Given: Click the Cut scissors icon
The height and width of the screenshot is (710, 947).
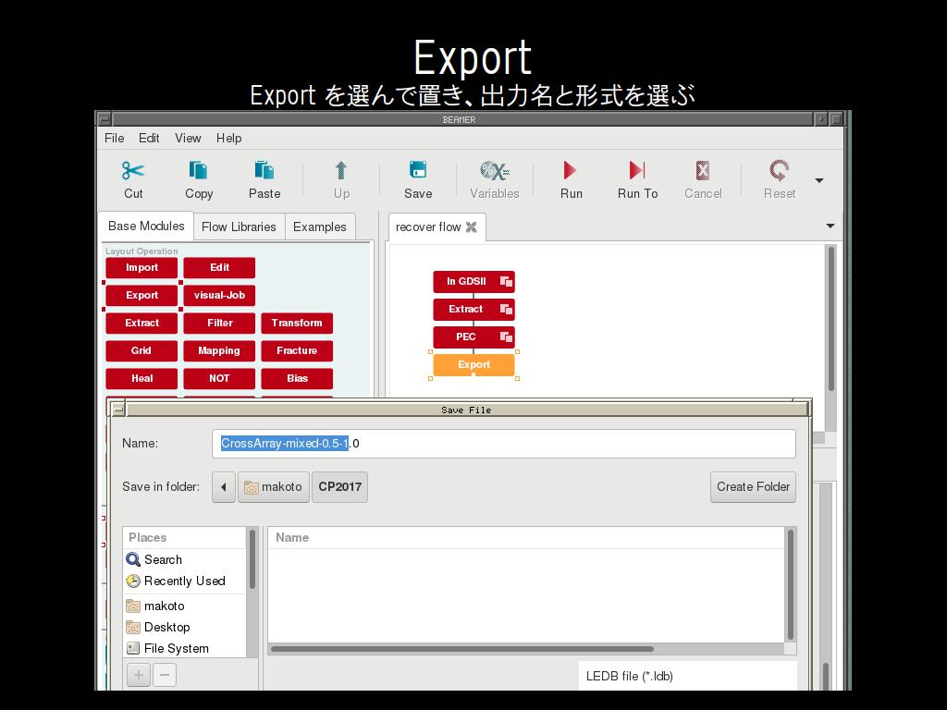Looking at the screenshot, I should point(133,171).
